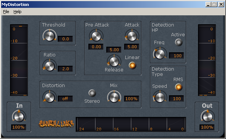
Task: Click the Threshold knob
Action: (50, 36)
